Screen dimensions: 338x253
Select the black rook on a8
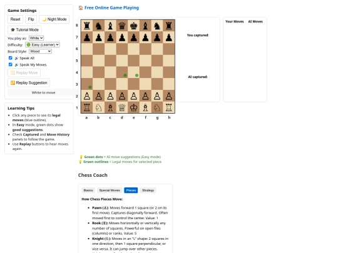pos(87,26)
